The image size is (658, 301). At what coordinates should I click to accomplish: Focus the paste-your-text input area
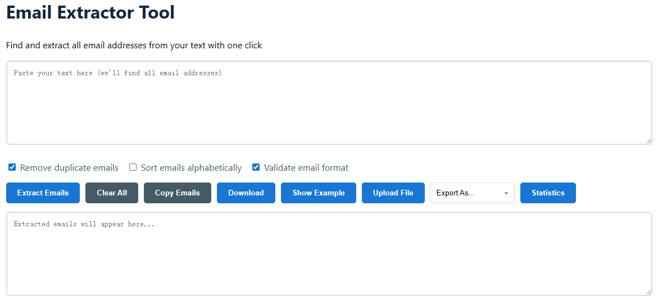pyautogui.click(x=329, y=103)
